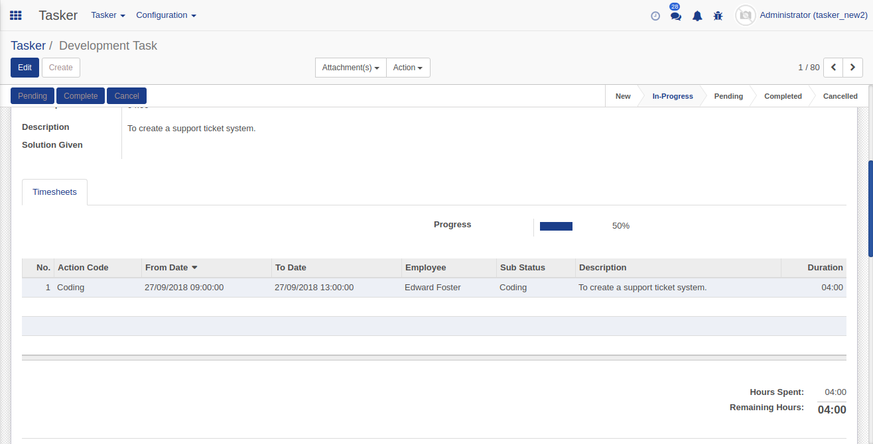873x444 pixels.
Task: Click the Hours Spent value 04:00
Action: 836,392
